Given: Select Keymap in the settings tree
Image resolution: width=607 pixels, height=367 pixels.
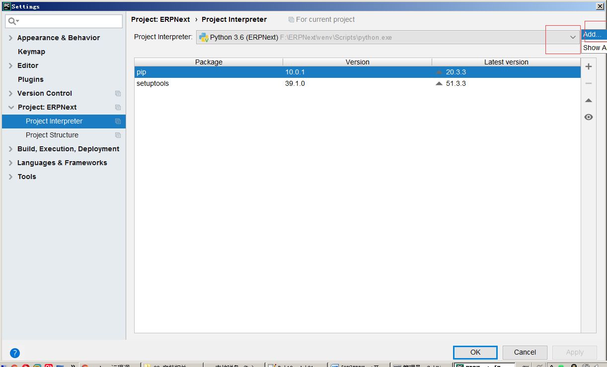Looking at the screenshot, I should 31,52.
